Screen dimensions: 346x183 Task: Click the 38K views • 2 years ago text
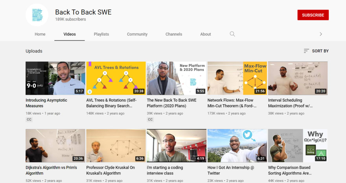pyautogui.click(x=286, y=113)
